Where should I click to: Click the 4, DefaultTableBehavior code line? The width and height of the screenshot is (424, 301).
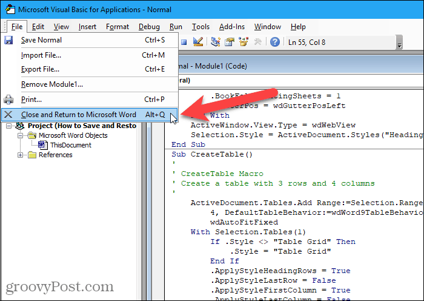tap(317, 212)
